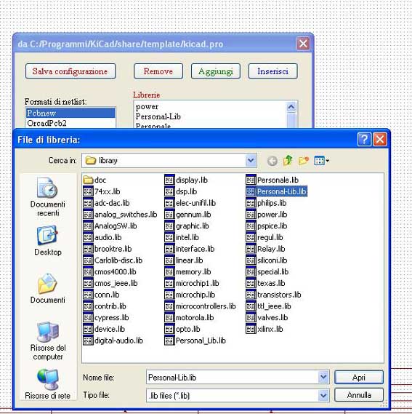Open the doc folder

pyautogui.click(x=94, y=180)
